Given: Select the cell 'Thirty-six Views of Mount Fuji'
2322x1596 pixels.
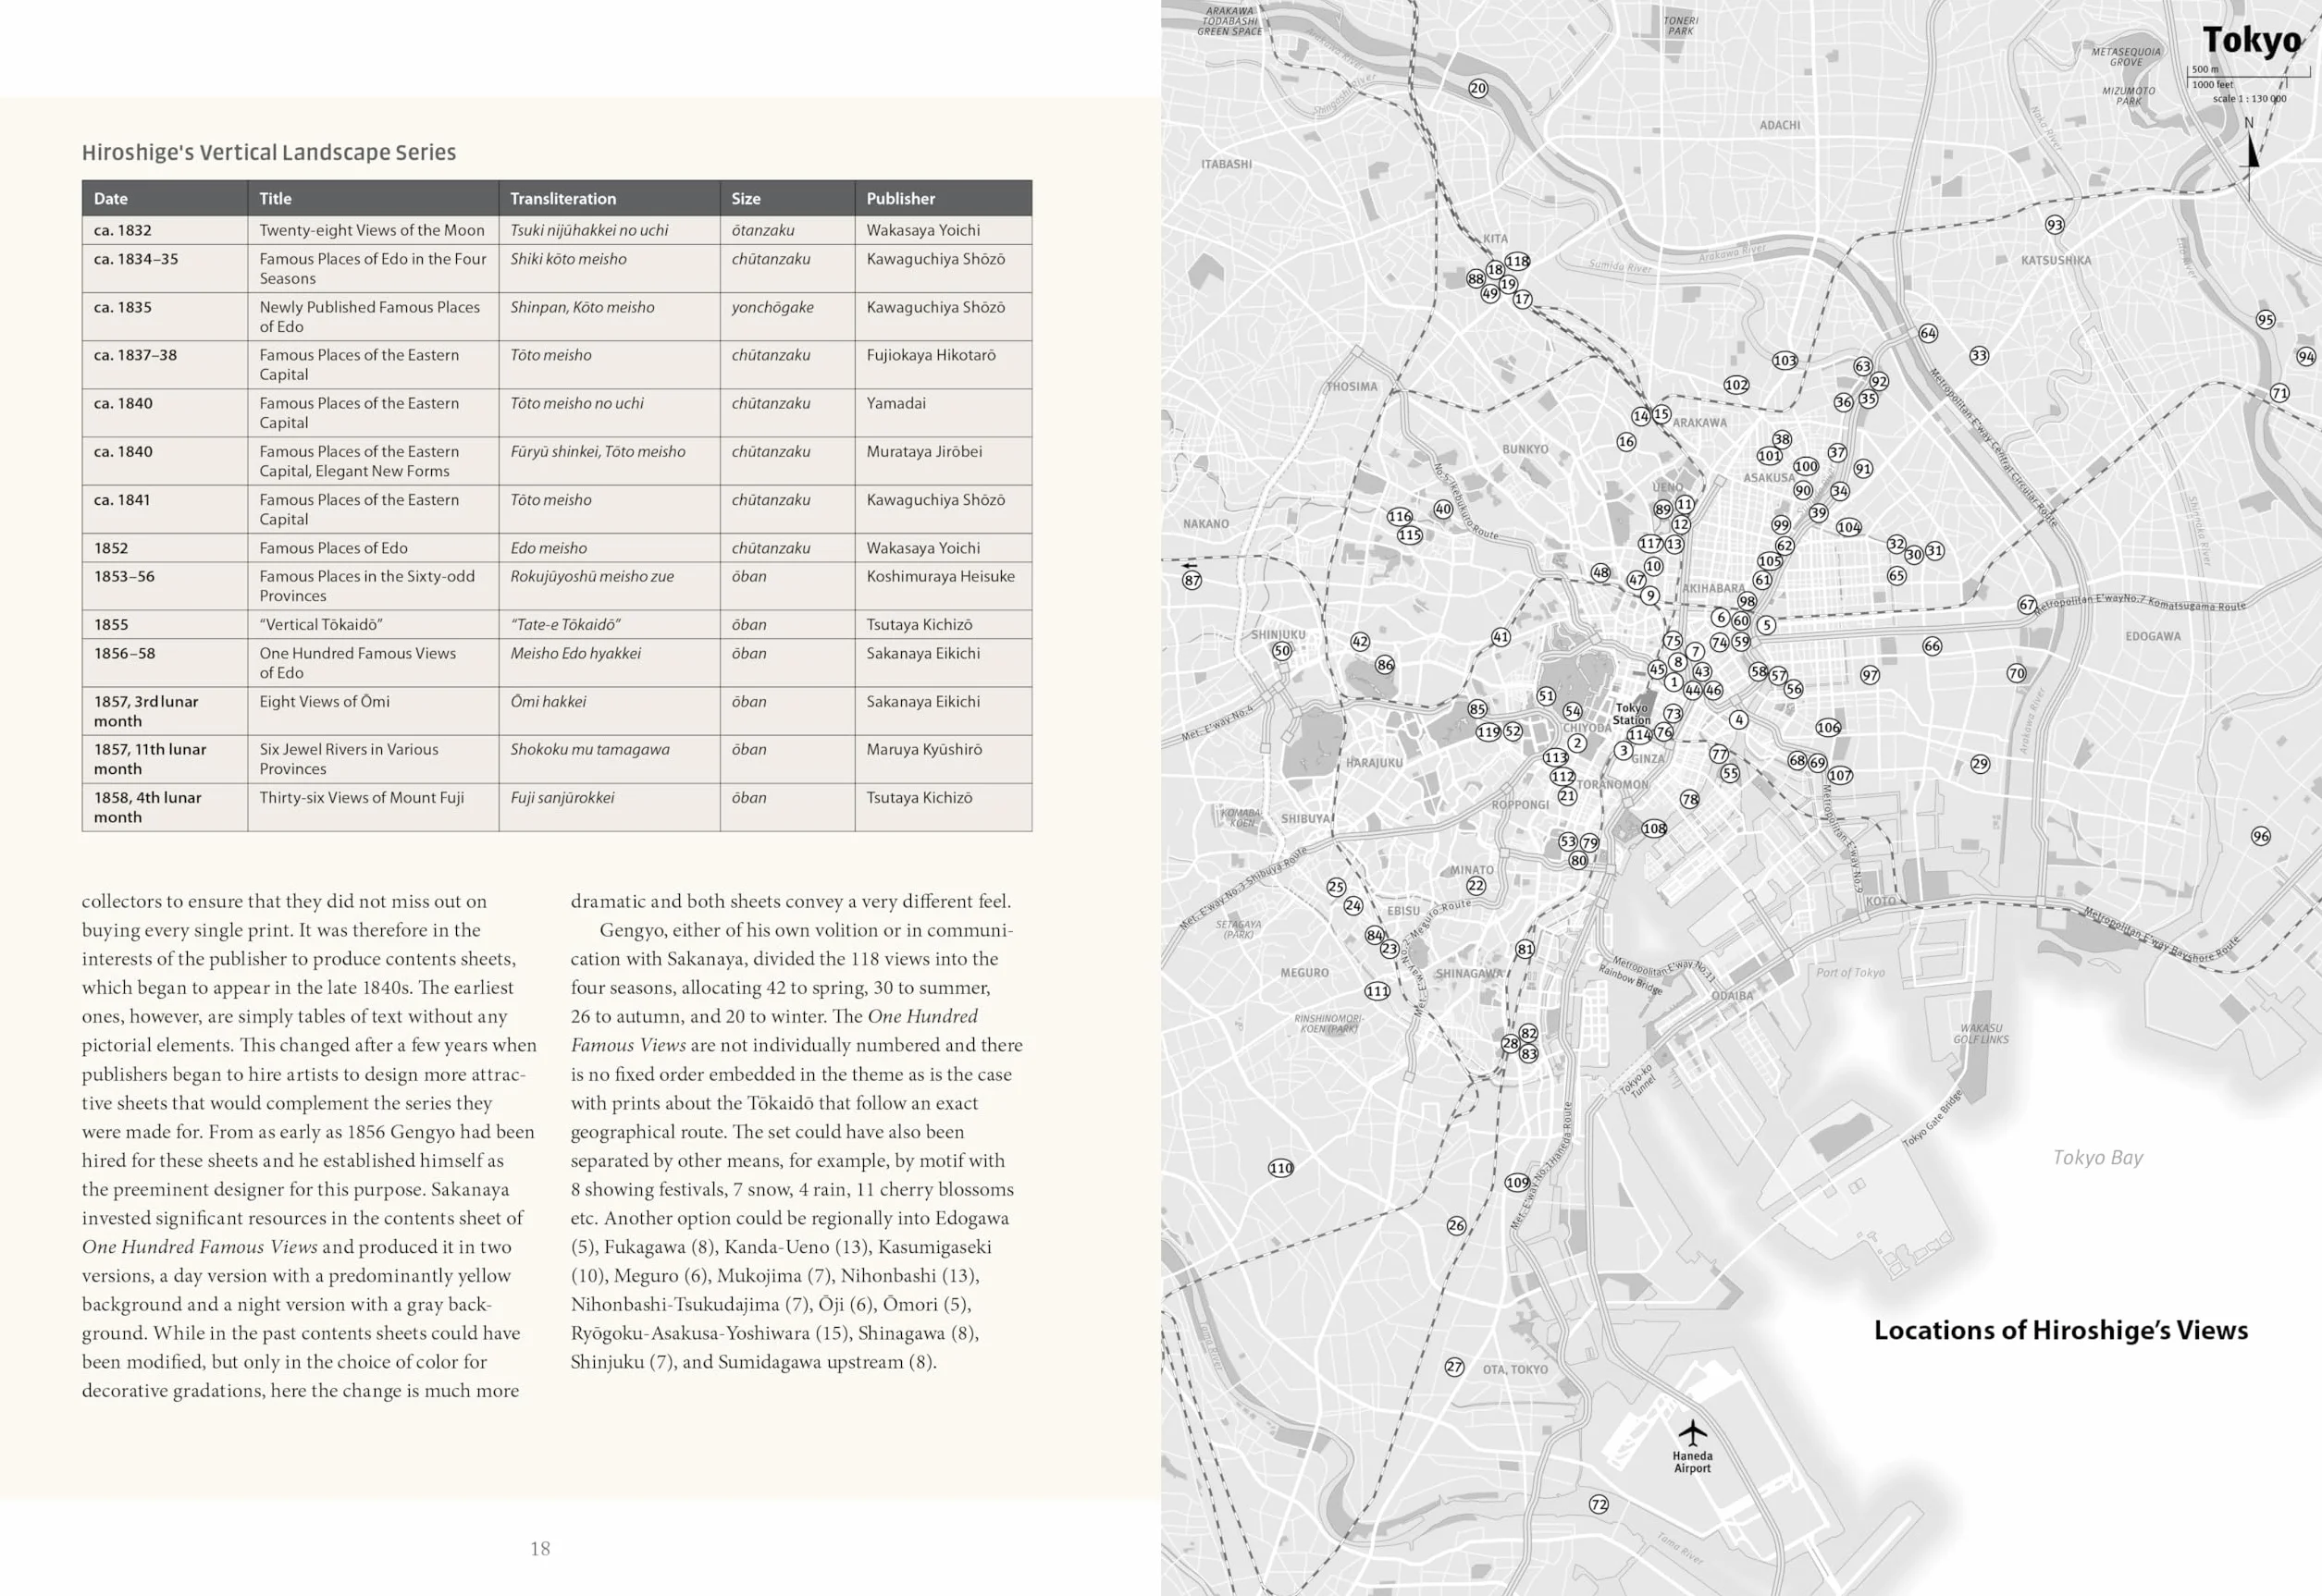Looking at the screenshot, I should pos(373,807).
